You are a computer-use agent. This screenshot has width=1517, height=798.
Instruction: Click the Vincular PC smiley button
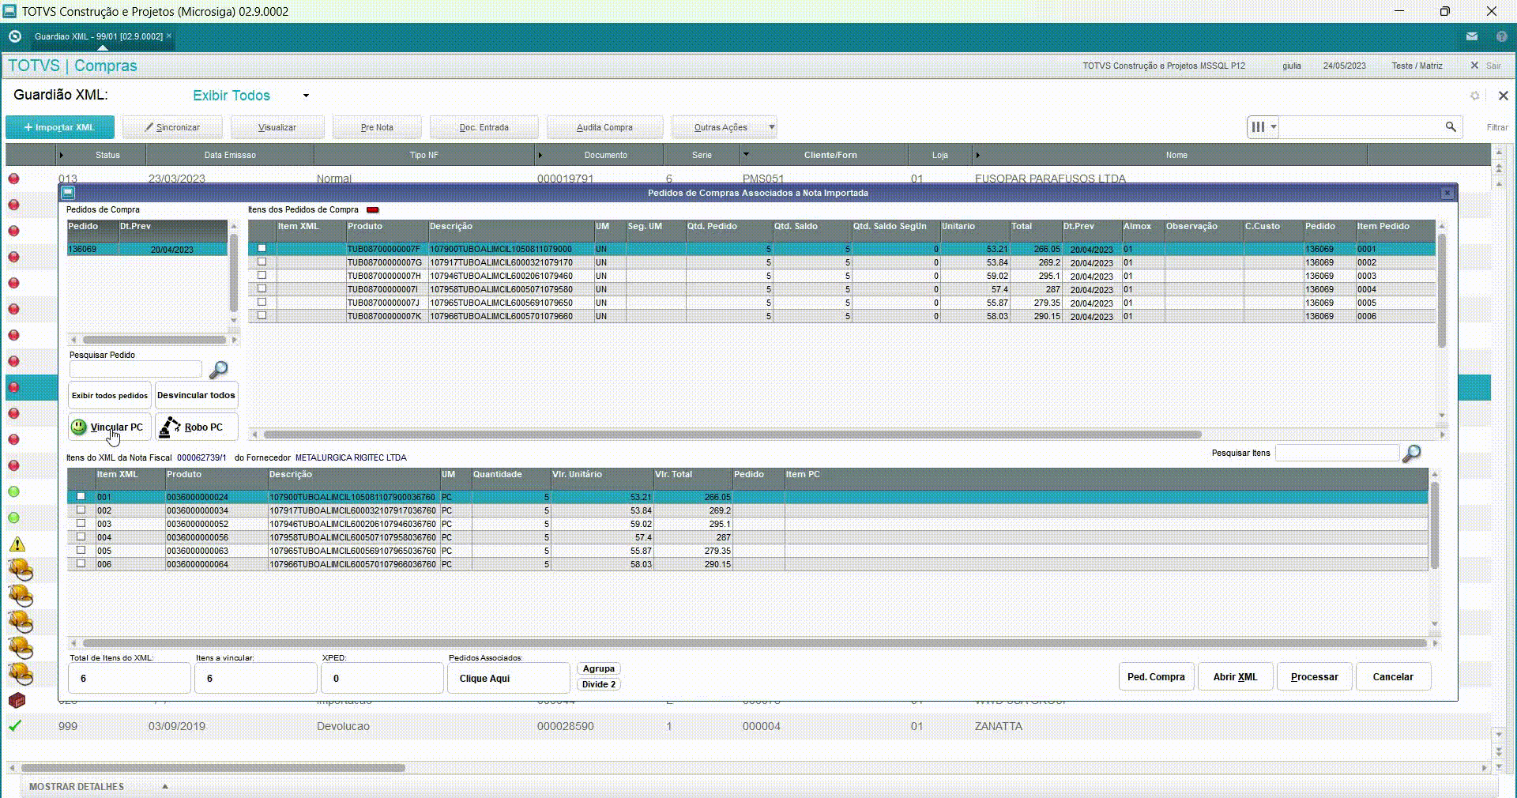point(109,427)
